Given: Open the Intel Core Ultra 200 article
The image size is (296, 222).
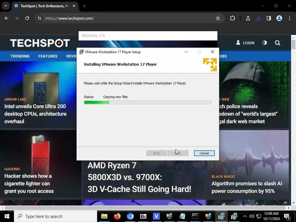Looking at the screenshot, I should 36,114.
